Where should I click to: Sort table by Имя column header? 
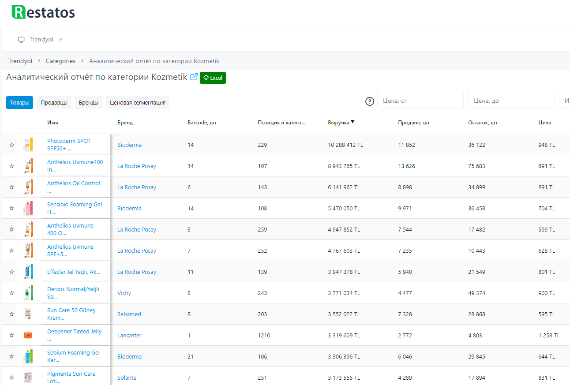coord(52,123)
